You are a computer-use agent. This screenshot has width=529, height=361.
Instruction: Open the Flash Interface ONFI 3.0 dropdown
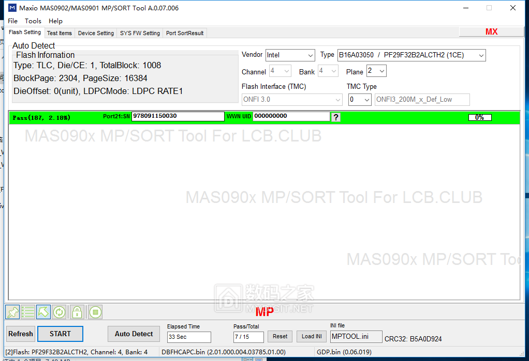click(x=292, y=100)
